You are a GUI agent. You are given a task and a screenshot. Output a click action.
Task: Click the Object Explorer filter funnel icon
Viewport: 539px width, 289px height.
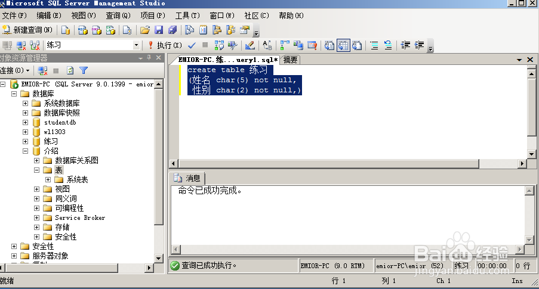[84, 71]
